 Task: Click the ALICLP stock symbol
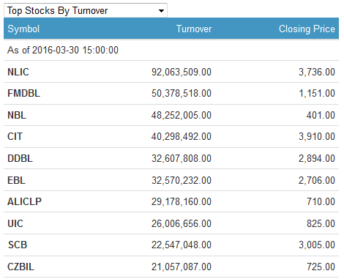click(24, 201)
